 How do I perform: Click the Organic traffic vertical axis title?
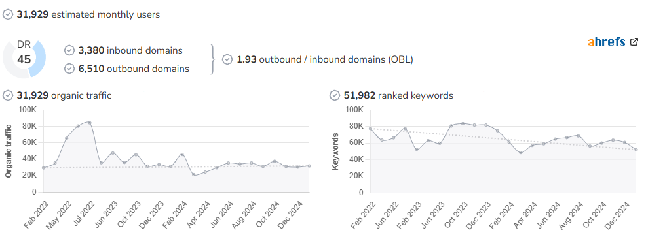pyautogui.click(x=9, y=151)
